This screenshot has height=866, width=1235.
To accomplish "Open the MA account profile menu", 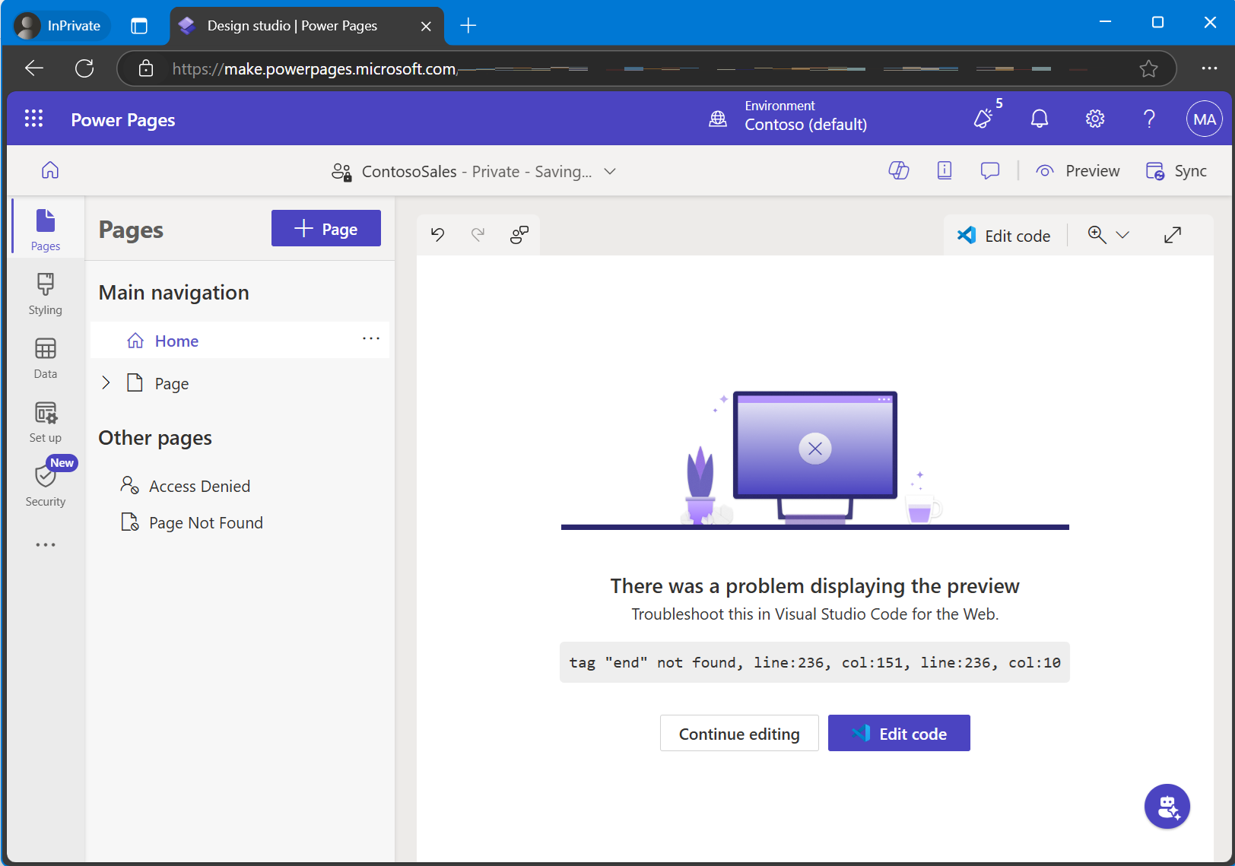I will [1205, 119].
